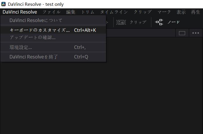Open the 表示 (View) menu
Viewport: 203px width, 134px height.
click(x=181, y=12)
